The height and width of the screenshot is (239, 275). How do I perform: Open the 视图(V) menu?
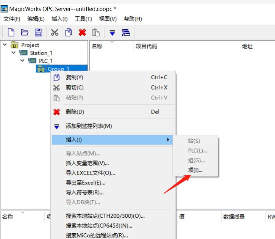click(108, 19)
